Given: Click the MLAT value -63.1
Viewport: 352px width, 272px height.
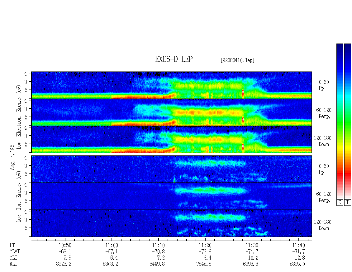Looking at the screenshot, I should coord(65,251).
